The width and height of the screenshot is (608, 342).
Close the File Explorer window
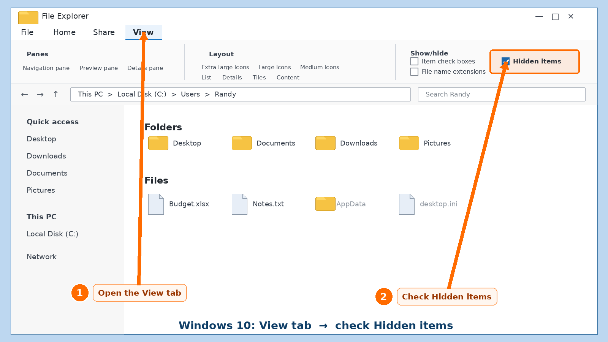[571, 16]
